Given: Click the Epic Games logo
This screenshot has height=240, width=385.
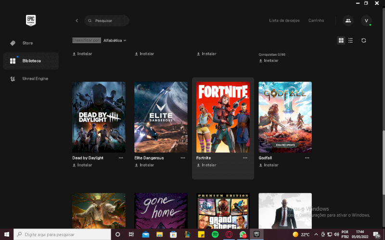Looking at the screenshot, I should click(31, 20).
